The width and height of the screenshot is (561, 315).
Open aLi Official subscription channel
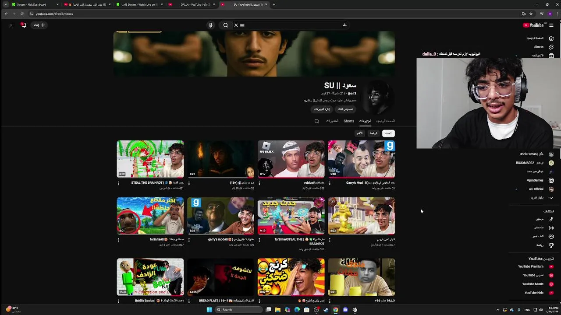(x=541, y=189)
